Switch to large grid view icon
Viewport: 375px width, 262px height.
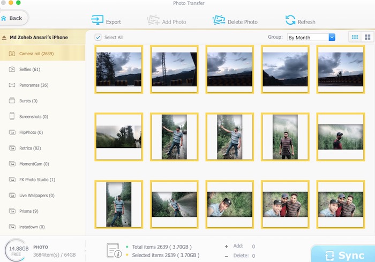pyautogui.click(x=367, y=37)
